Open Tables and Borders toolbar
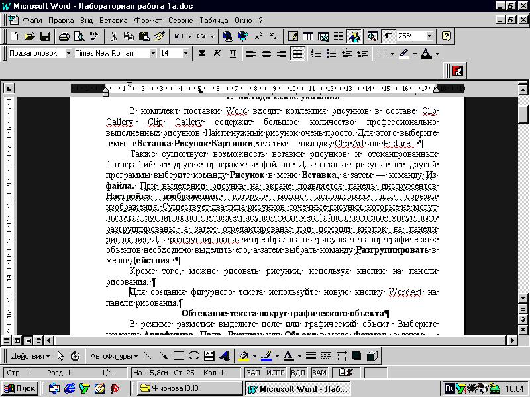This screenshot has width=530, height=397. click(293, 36)
